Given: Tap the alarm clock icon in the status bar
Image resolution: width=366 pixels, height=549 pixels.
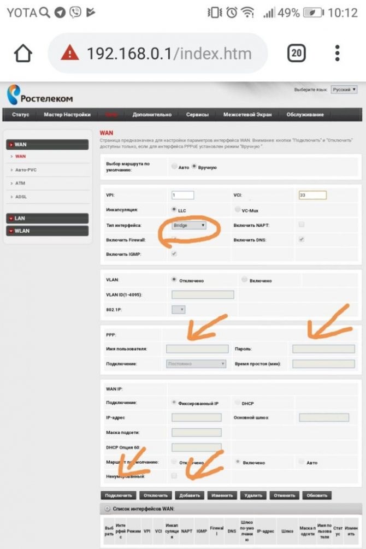Looking at the screenshot, I should coord(232,13).
